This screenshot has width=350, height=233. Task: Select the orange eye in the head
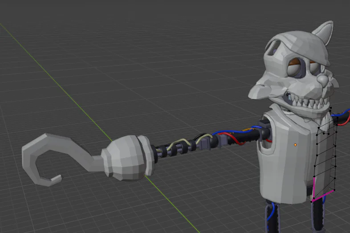click(x=295, y=66)
